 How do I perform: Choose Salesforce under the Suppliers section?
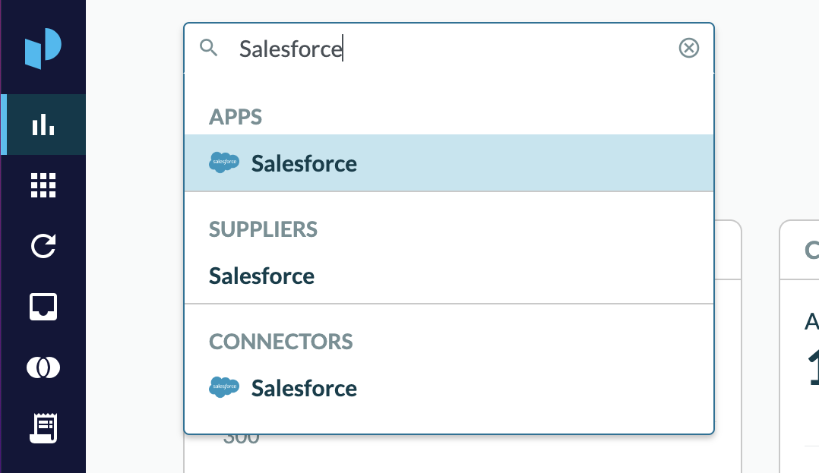click(x=262, y=276)
